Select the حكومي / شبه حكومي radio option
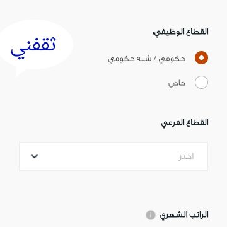Image resolution: width=227 pixels, height=227 pixels. click(x=201, y=57)
